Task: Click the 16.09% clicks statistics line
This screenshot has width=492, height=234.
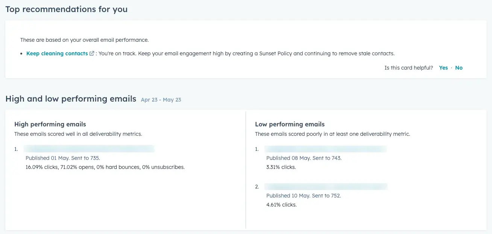Action: point(105,167)
